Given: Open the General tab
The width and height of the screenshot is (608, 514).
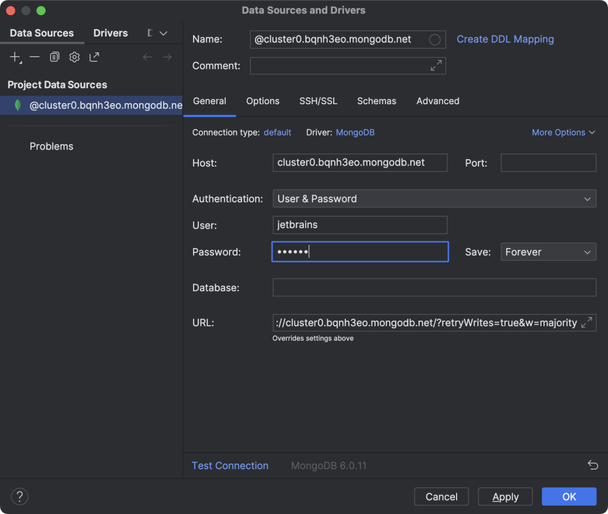Looking at the screenshot, I should (209, 101).
